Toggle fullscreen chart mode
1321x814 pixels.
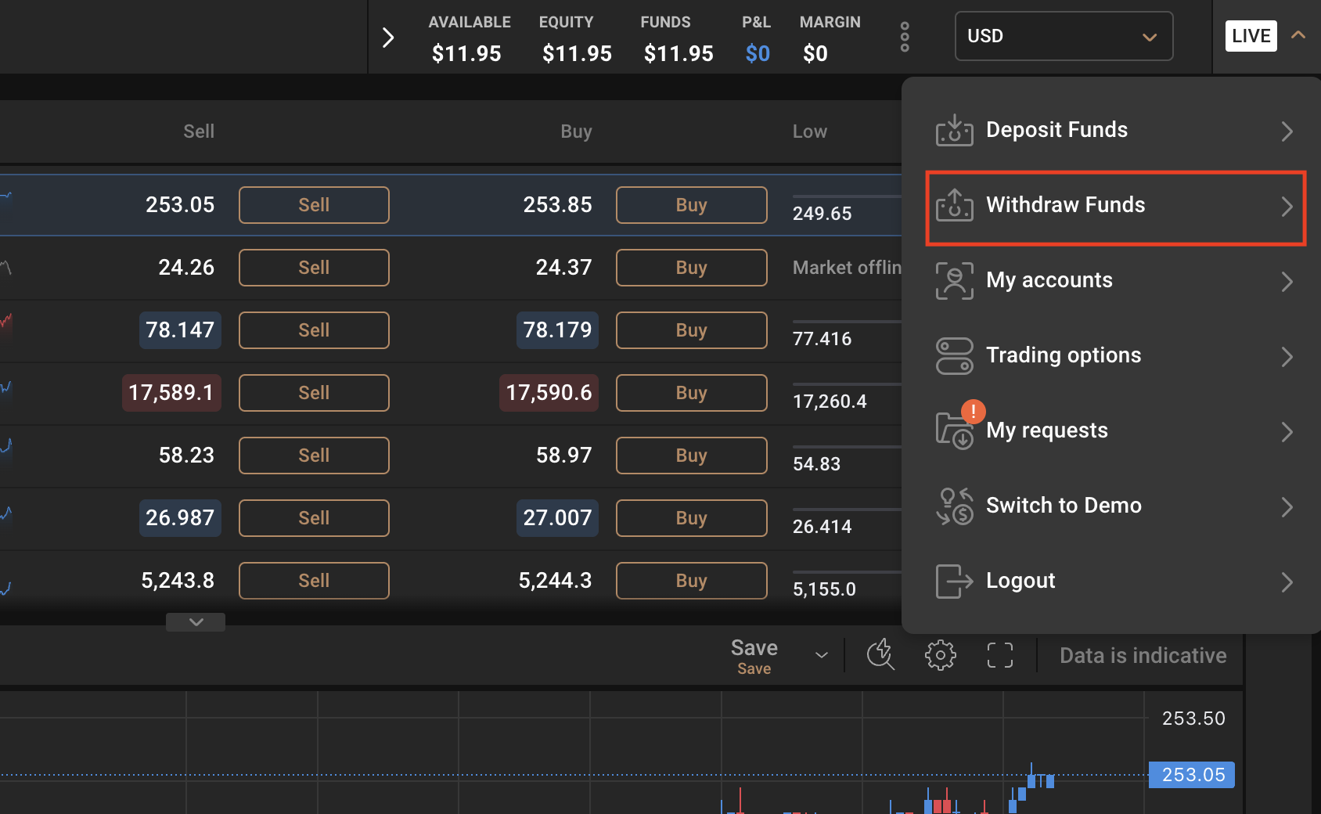pos(999,655)
